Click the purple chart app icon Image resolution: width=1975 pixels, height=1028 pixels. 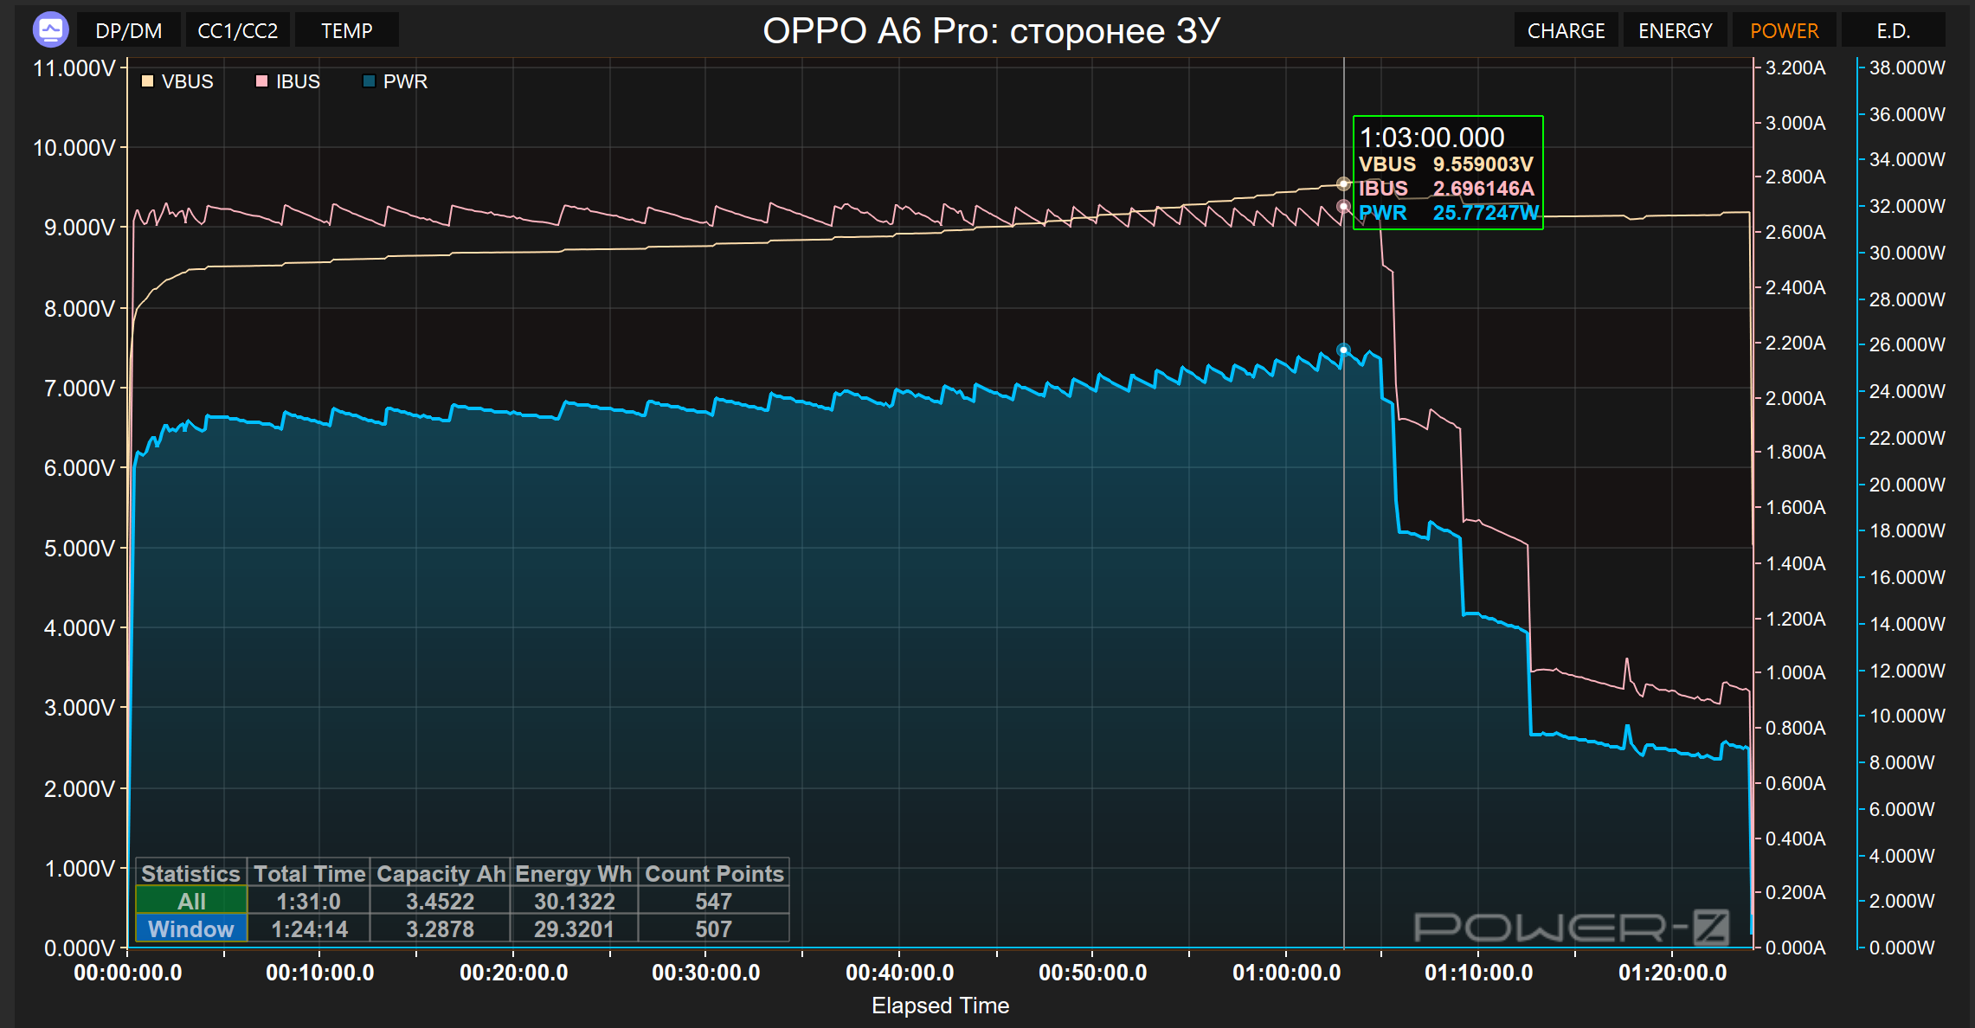50,30
